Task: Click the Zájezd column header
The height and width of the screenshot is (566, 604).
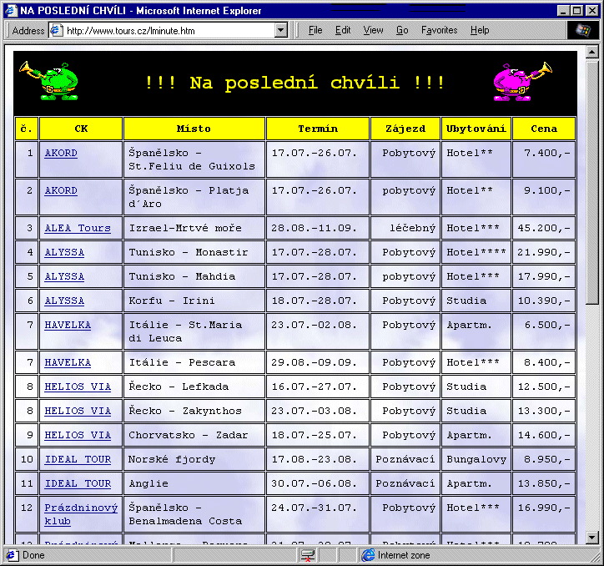Action: coord(405,129)
